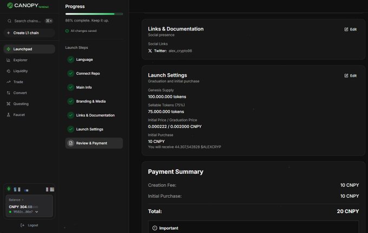This screenshot has height=233, width=368.
Task: Click the You will receive $ALEXCRYP line
Action: tap(184, 147)
